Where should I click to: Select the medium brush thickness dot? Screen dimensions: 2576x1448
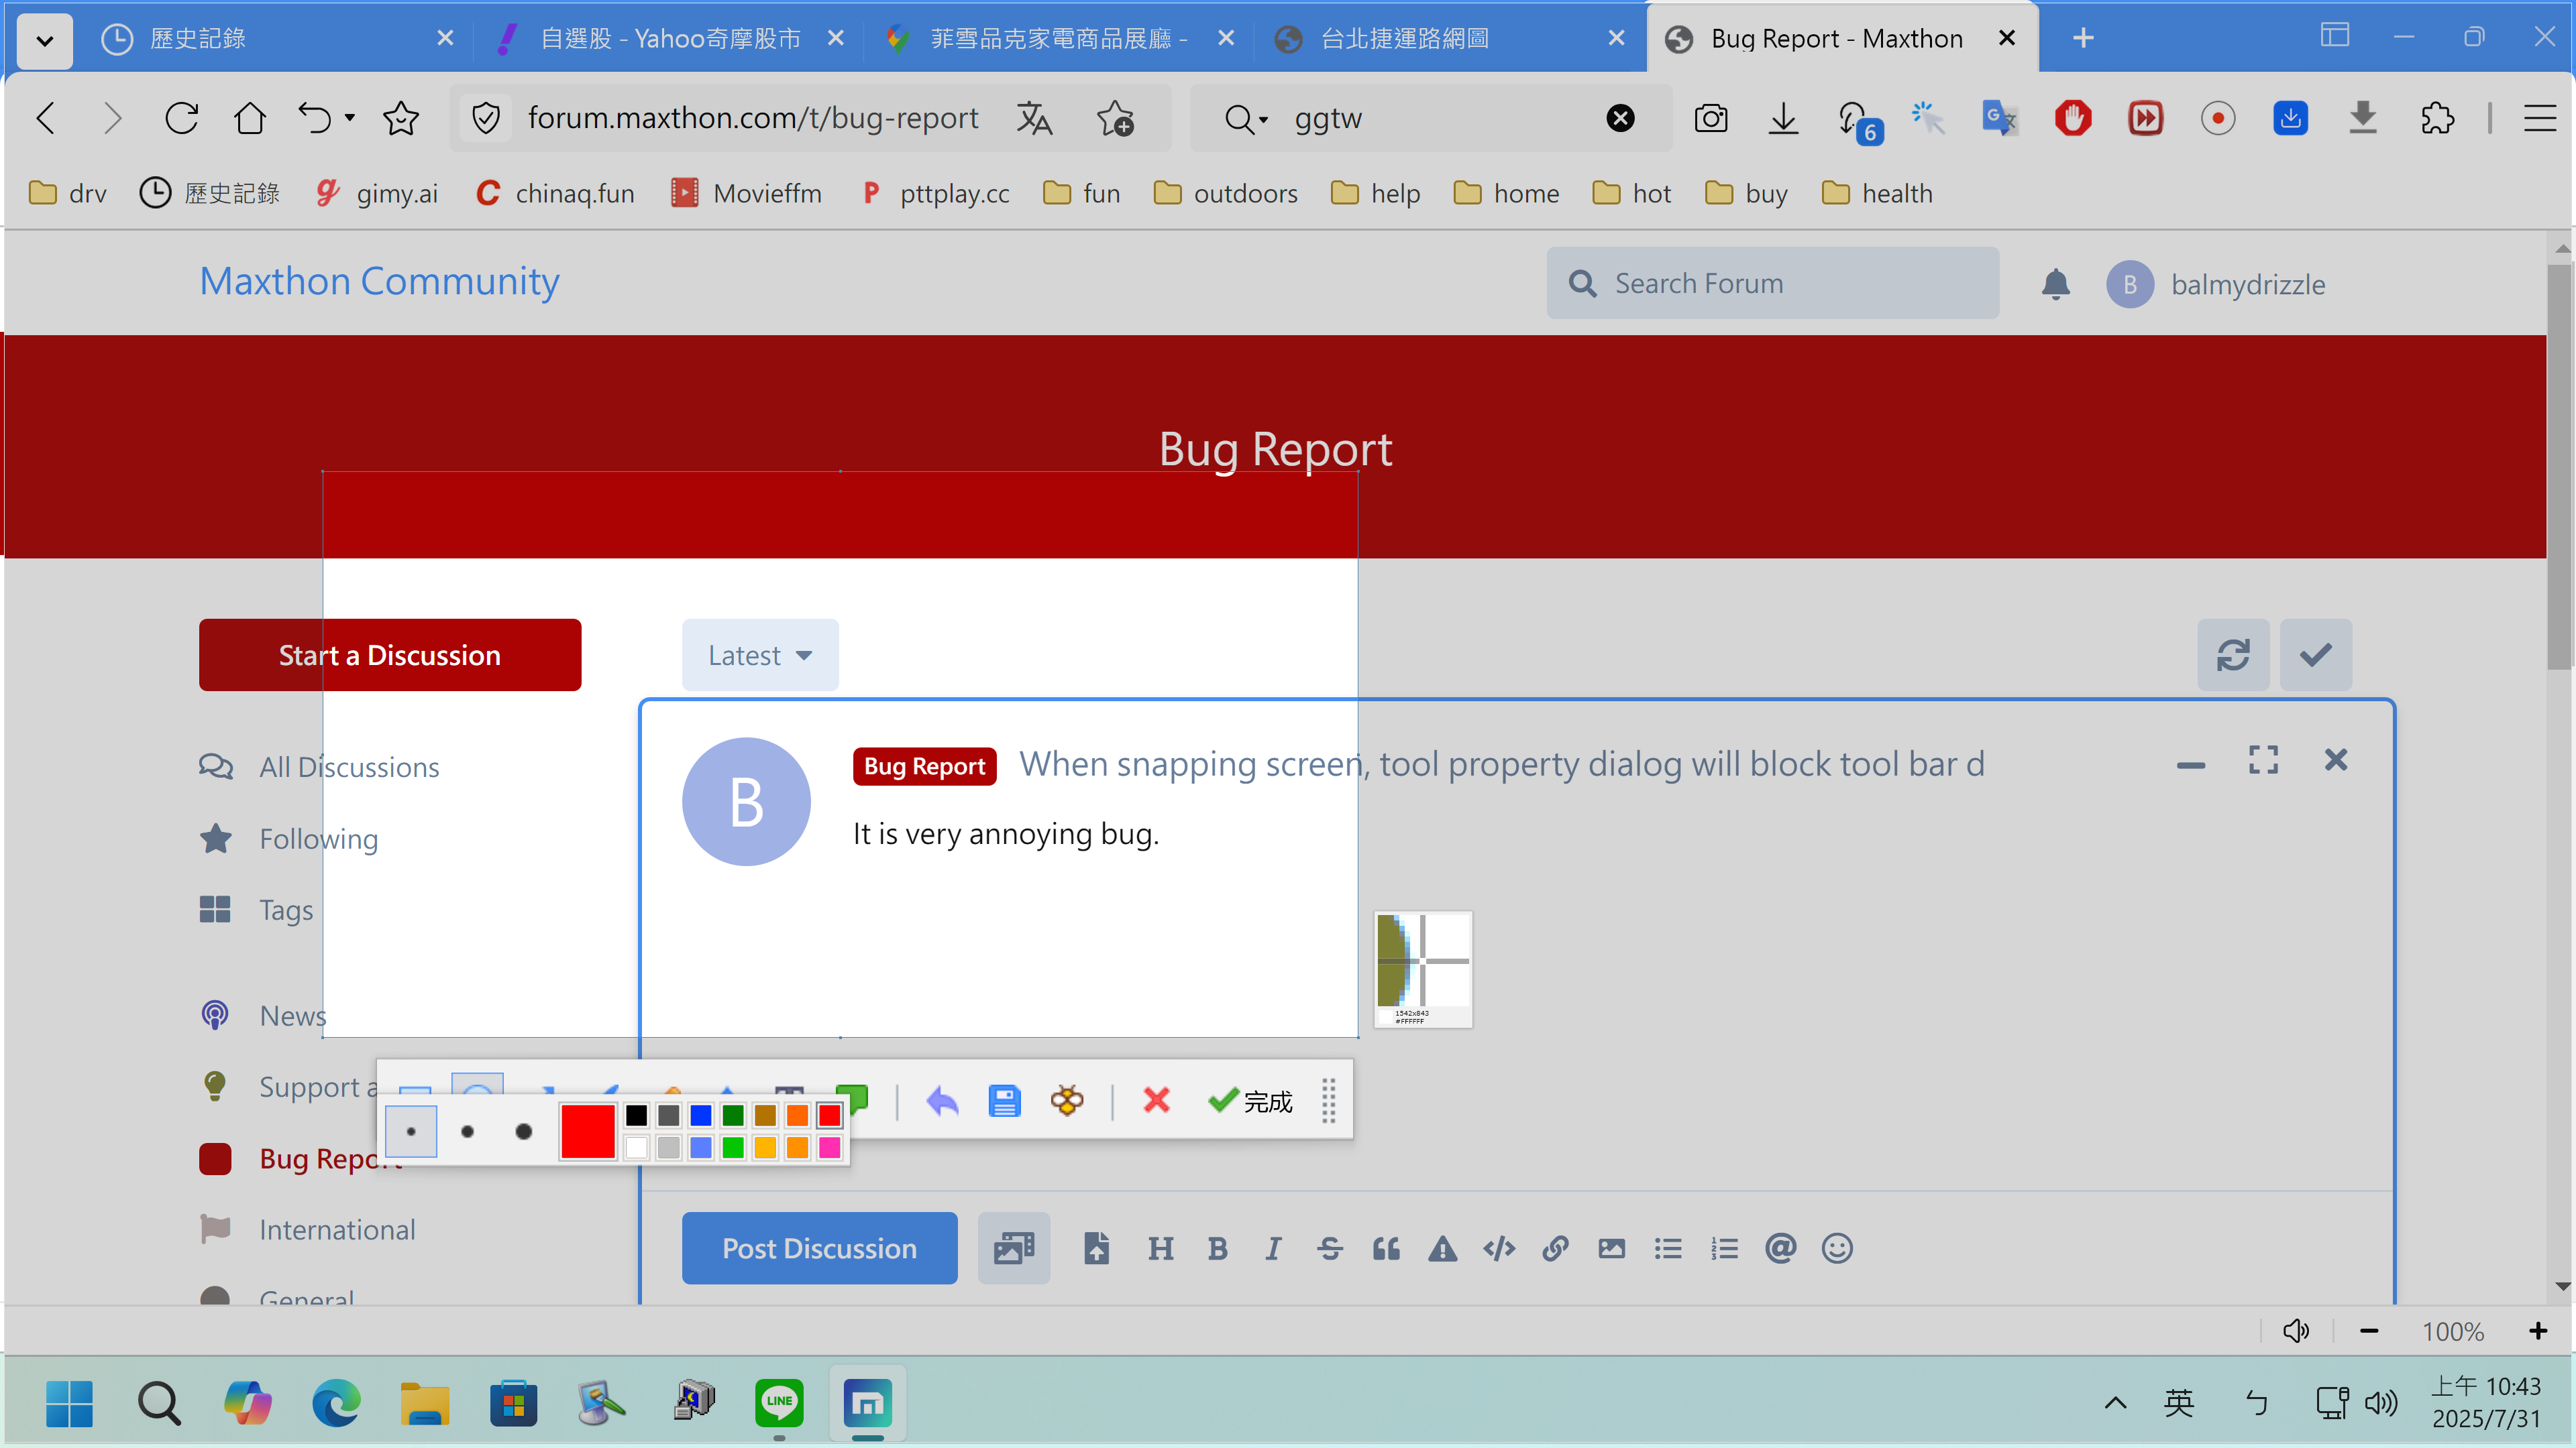pos(467,1131)
